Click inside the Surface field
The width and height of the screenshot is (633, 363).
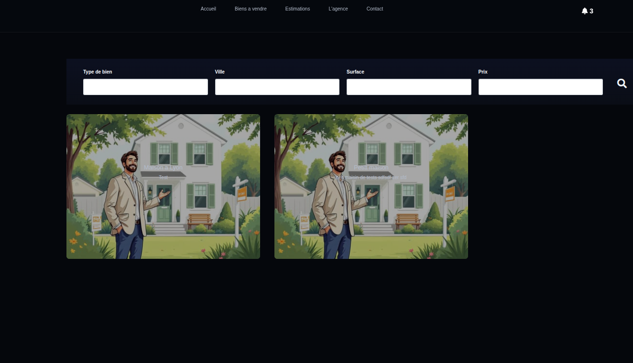click(409, 87)
